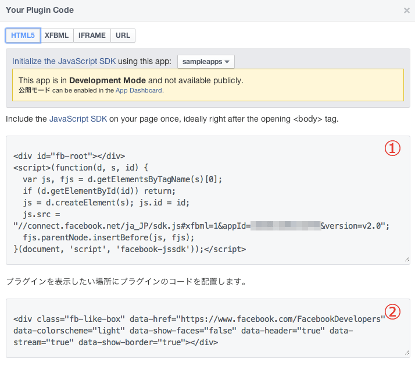Click the 'Your Plugin Code' title
The image size is (415, 369).
click(x=40, y=10)
